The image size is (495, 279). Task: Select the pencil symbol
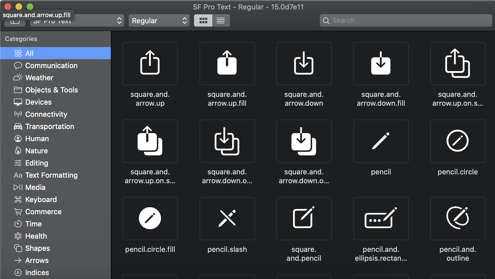(381, 141)
